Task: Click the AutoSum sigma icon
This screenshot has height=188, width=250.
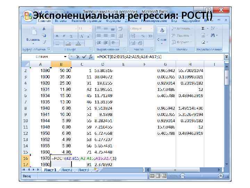Action: [x=203, y=29]
